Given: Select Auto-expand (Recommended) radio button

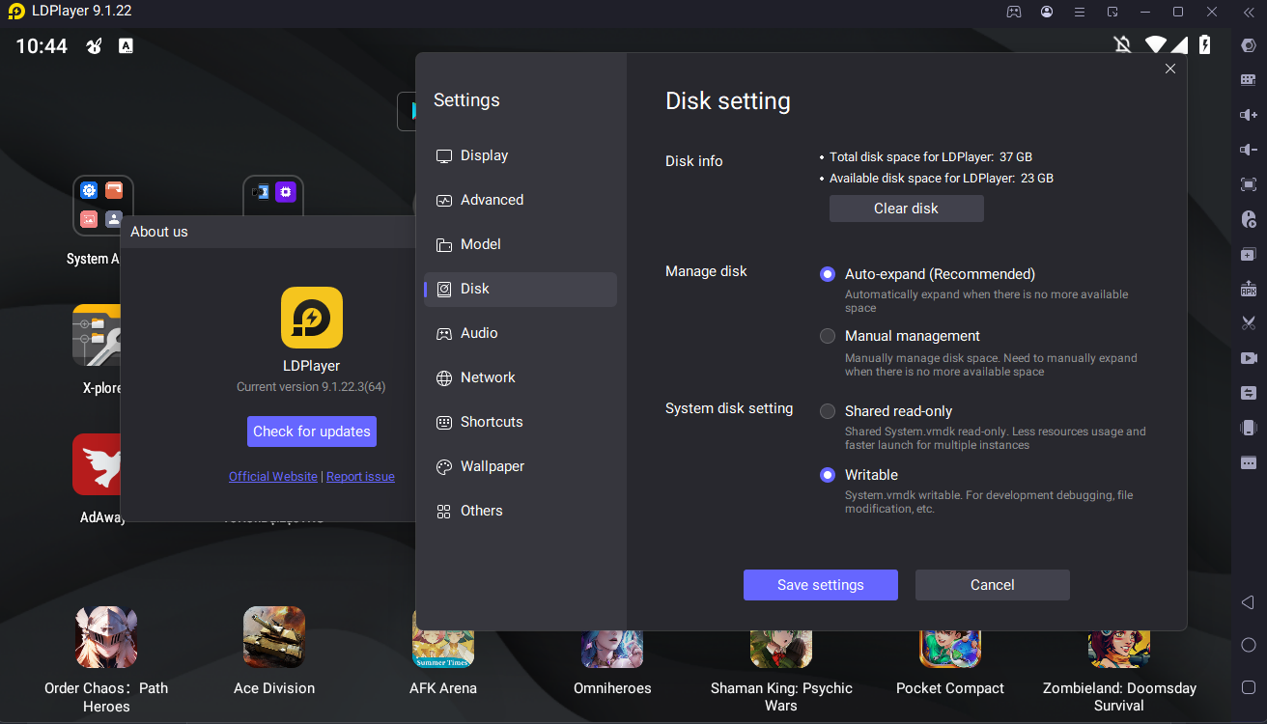Looking at the screenshot, I should [828, 274].
